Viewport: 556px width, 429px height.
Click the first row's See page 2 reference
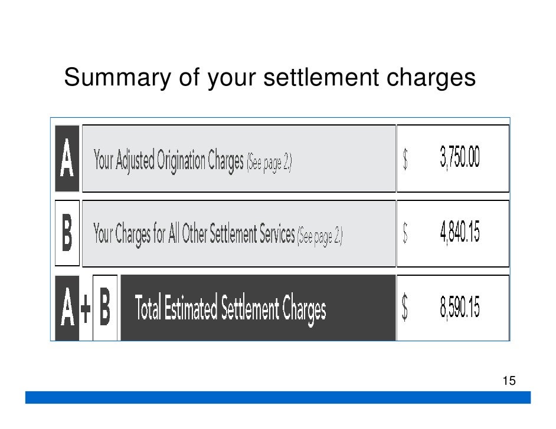point(269,163)
